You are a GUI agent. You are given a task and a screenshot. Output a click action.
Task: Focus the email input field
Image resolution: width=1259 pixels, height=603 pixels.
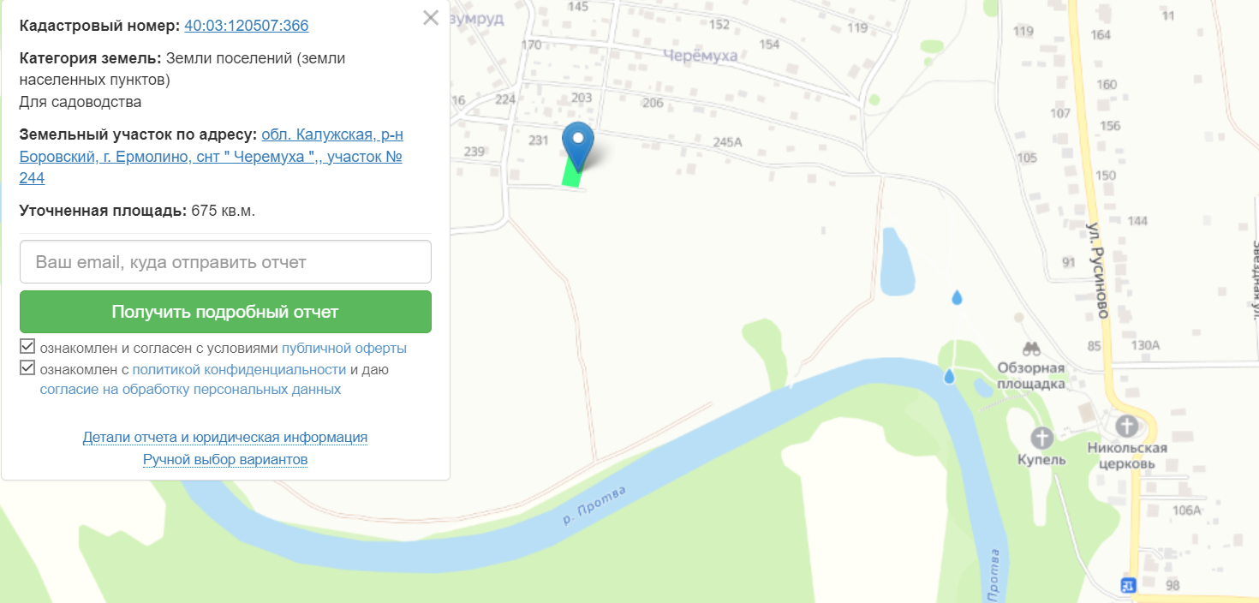pos(225,262)
